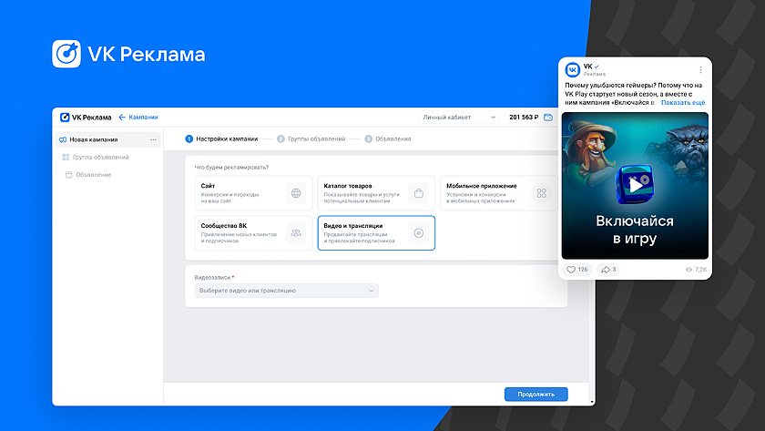Open the Личный кабинет dropdown
765x431 pixels.
(459, 118)
